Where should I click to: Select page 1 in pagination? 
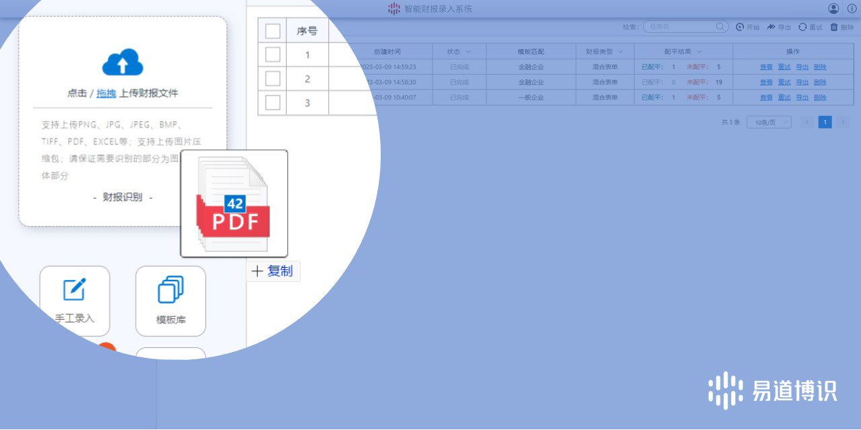[x=825, y=122]
